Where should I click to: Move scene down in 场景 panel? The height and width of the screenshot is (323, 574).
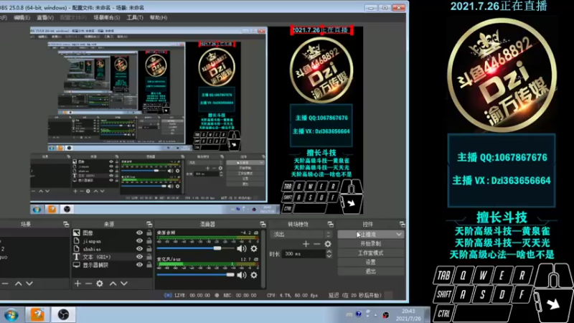pos(29,284)
